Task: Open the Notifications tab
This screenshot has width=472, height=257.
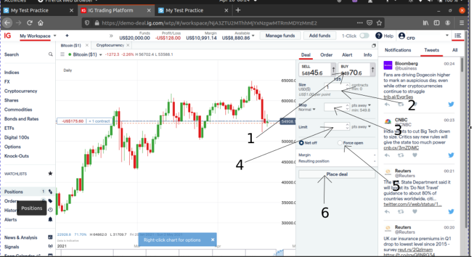Action: tap(397, 50)
